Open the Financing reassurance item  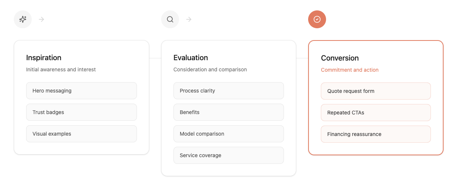point(376,134)
